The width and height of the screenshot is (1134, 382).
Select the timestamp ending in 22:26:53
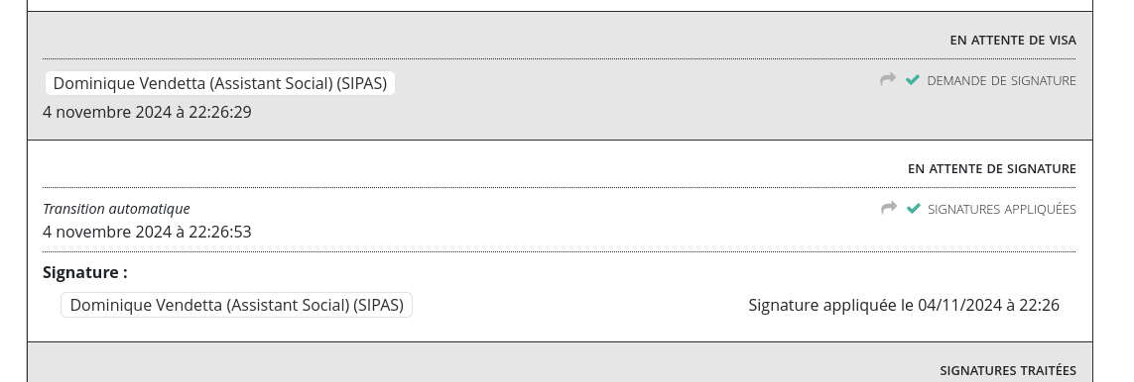147,233
